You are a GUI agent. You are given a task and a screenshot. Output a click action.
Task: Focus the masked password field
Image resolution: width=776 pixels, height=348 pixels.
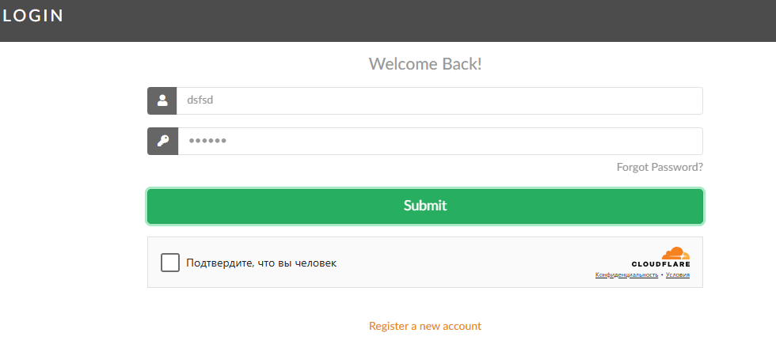[439, 141]
